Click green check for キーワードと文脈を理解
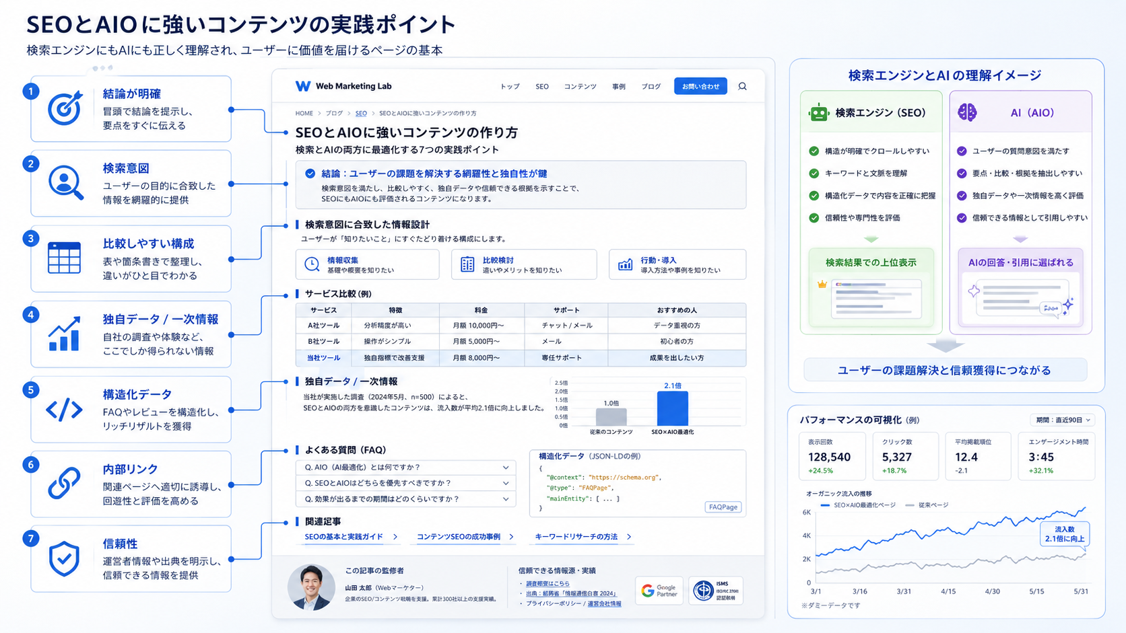 pyautogui.click(x=814, y=174)
